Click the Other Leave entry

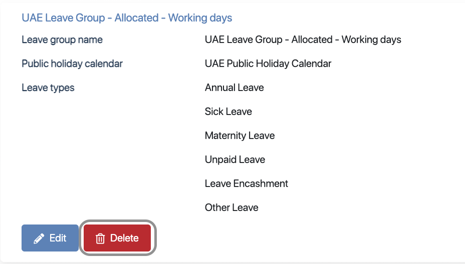231,207
